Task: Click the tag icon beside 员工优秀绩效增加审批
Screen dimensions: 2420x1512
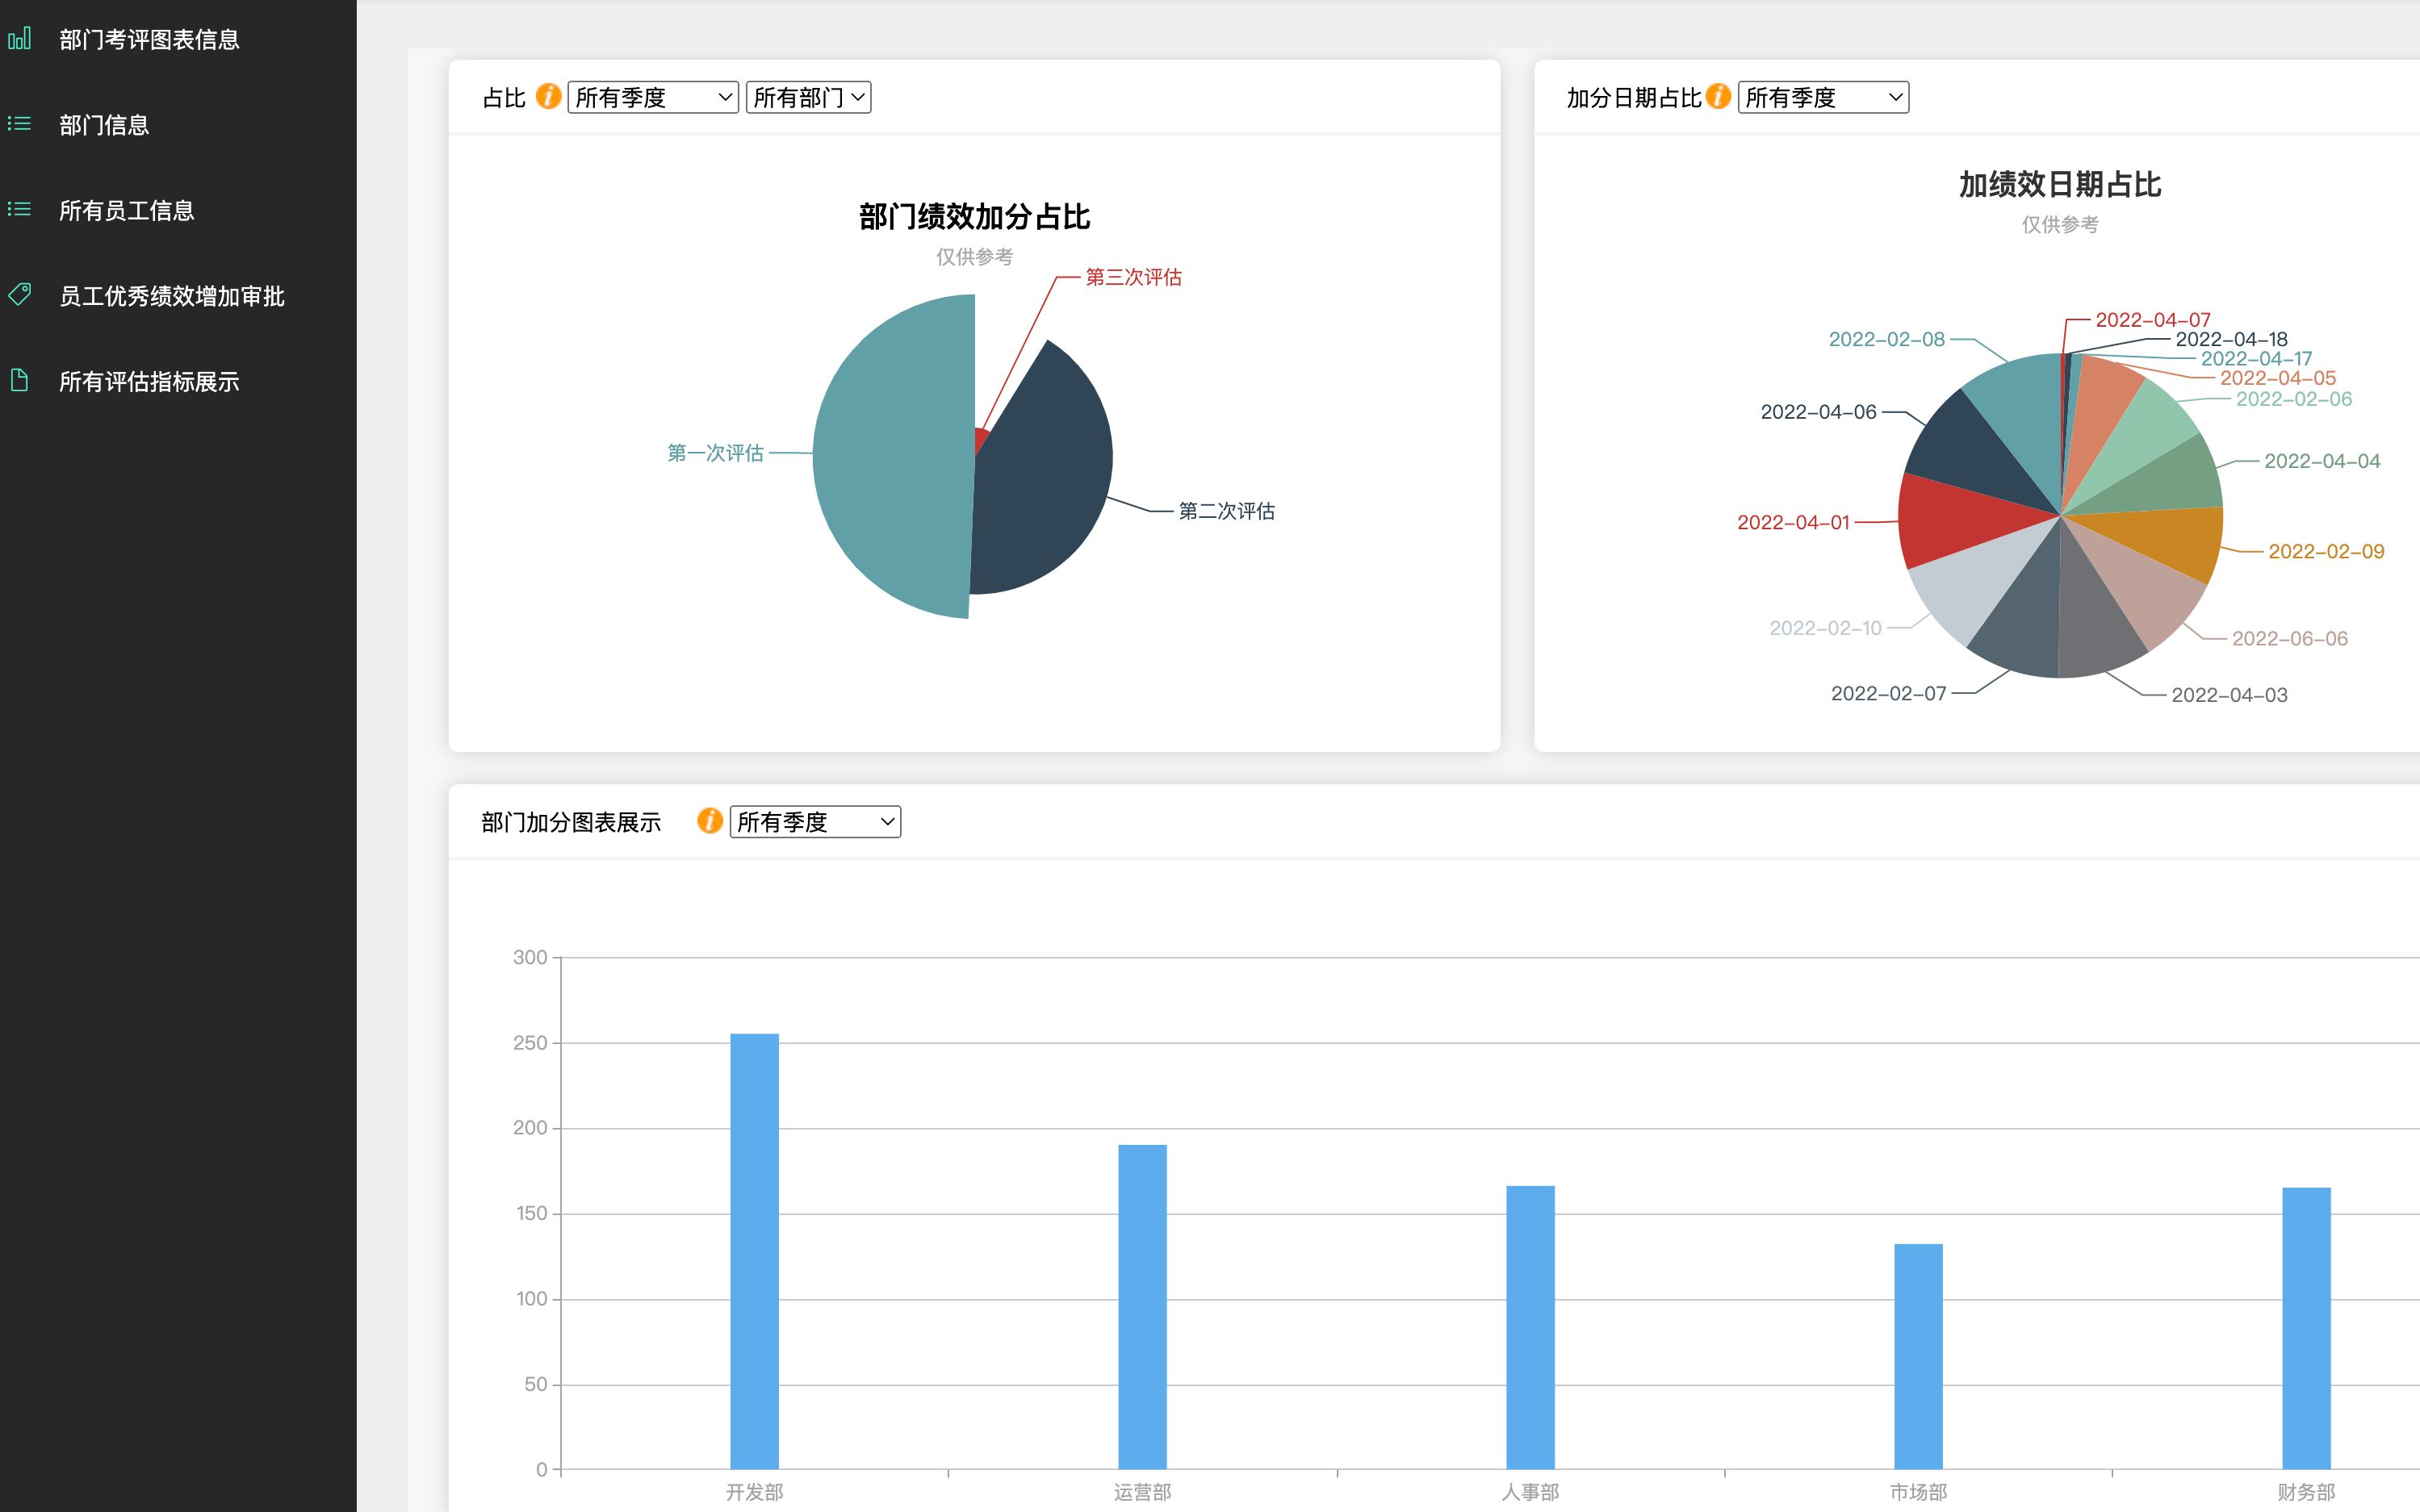Action: (x=20, y=295)
